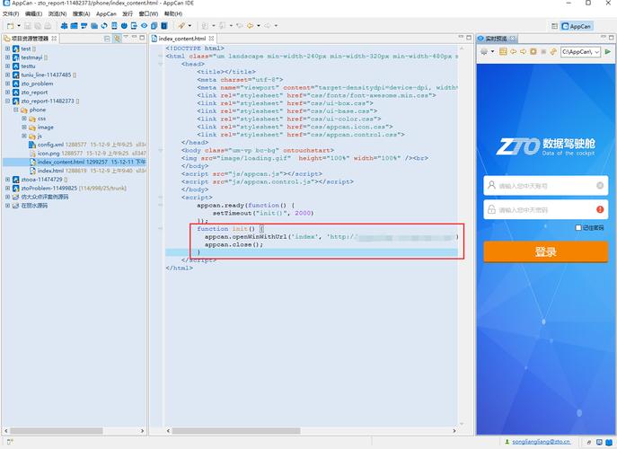Open the 窗口(W) menu
Screen dimensions: 617x449
(x=148, y=13)
